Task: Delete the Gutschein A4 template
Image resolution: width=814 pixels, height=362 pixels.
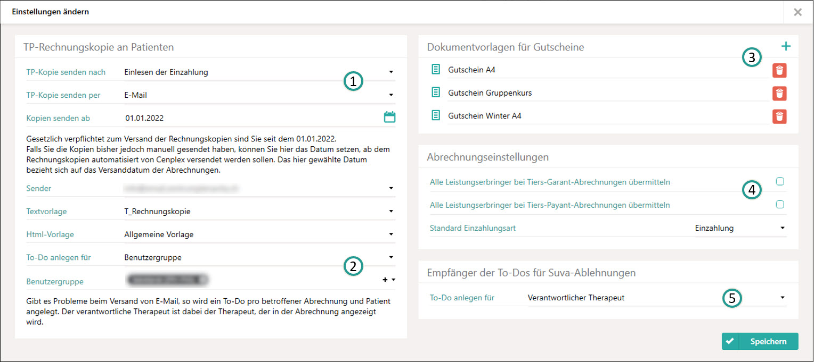Action: [779, 70]
